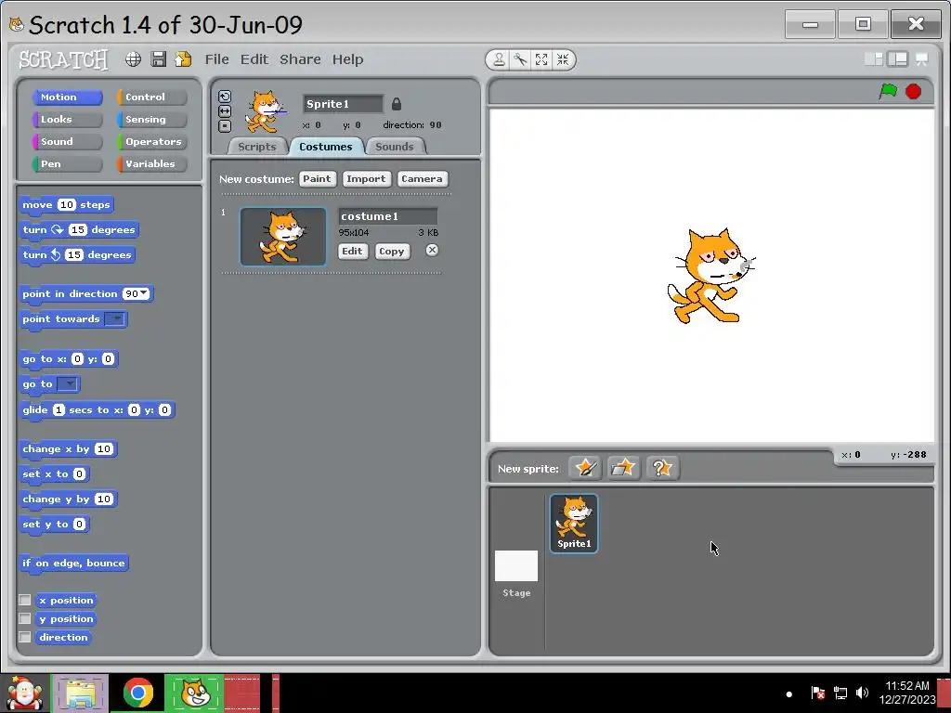Select the Motion block category
The height and width of the screenshot is (713, 951).
pyautogui.click(x=67, y=97)
